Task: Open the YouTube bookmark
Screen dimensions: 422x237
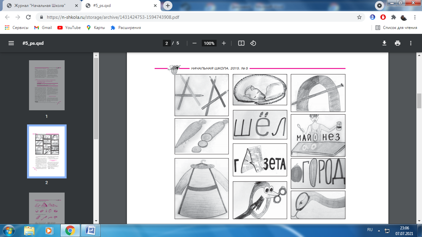Action: point(69,28)
